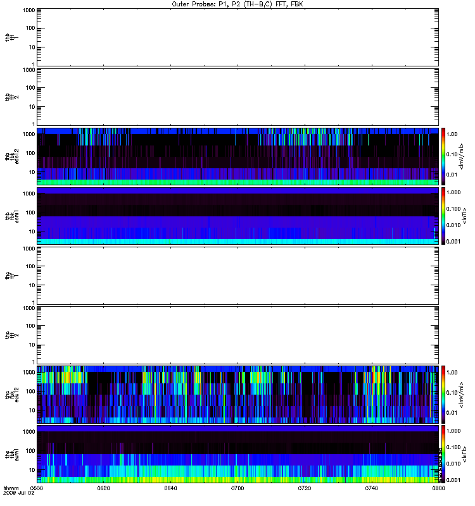Select the 0800 time axis label
The image size is (475, 506).
[438, 488]
